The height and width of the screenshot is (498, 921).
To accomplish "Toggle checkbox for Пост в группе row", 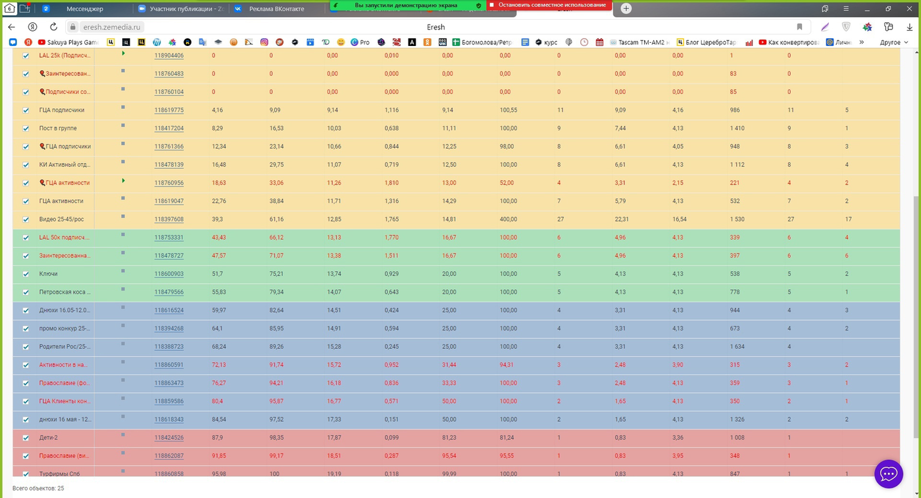I will pyautogui.click(x=26, y=129).
